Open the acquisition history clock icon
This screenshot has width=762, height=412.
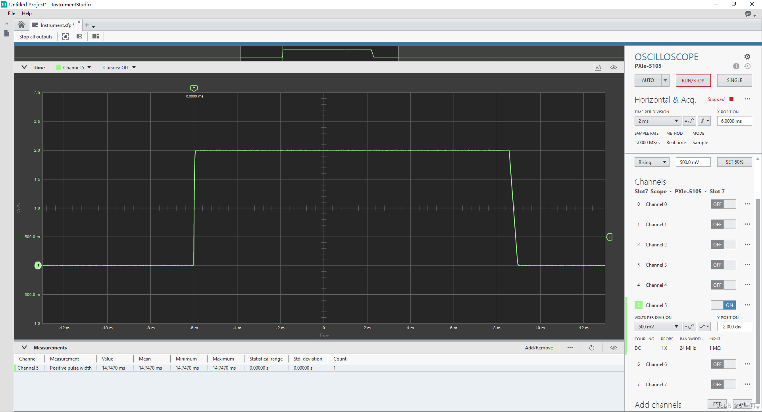click(x=748, y=66)
